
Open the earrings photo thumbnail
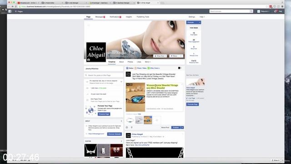coord(116,150)
